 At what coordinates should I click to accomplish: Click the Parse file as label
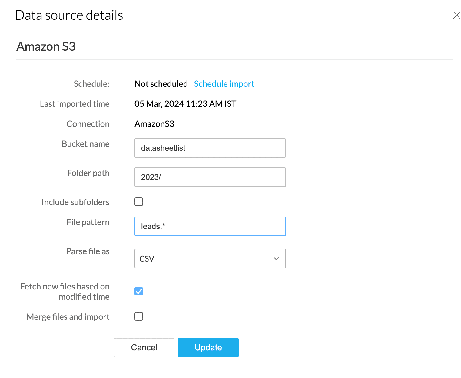(88, 251)
